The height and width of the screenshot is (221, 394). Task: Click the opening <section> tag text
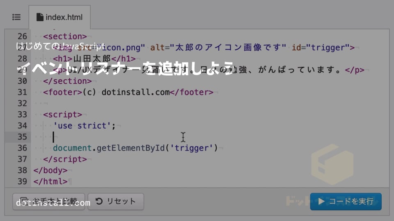(x=65, y=36)
